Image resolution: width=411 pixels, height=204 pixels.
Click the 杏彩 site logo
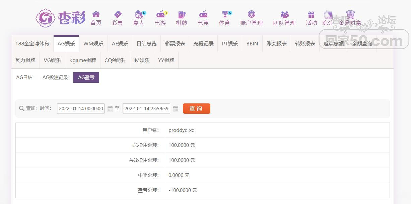pyautogui.click(x=61, y=18)
